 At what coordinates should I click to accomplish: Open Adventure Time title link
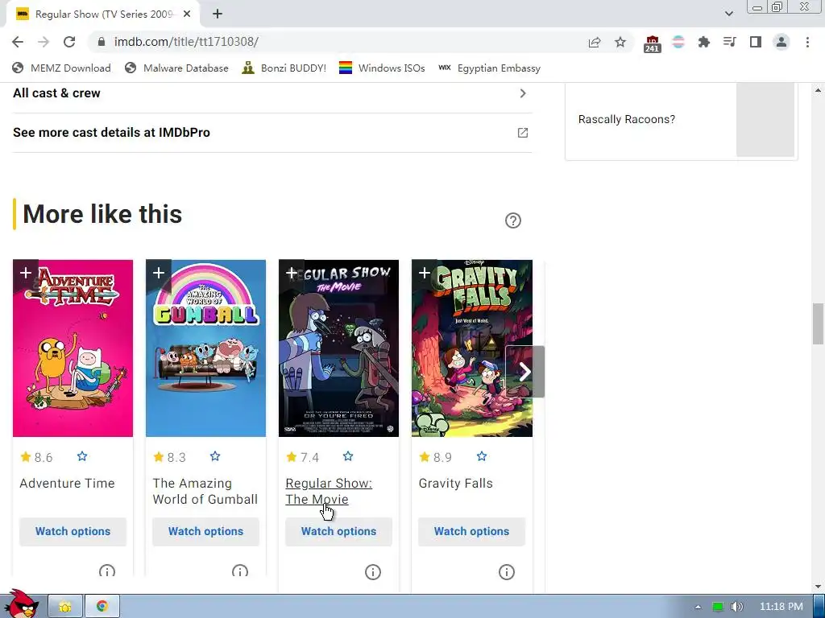67,484
